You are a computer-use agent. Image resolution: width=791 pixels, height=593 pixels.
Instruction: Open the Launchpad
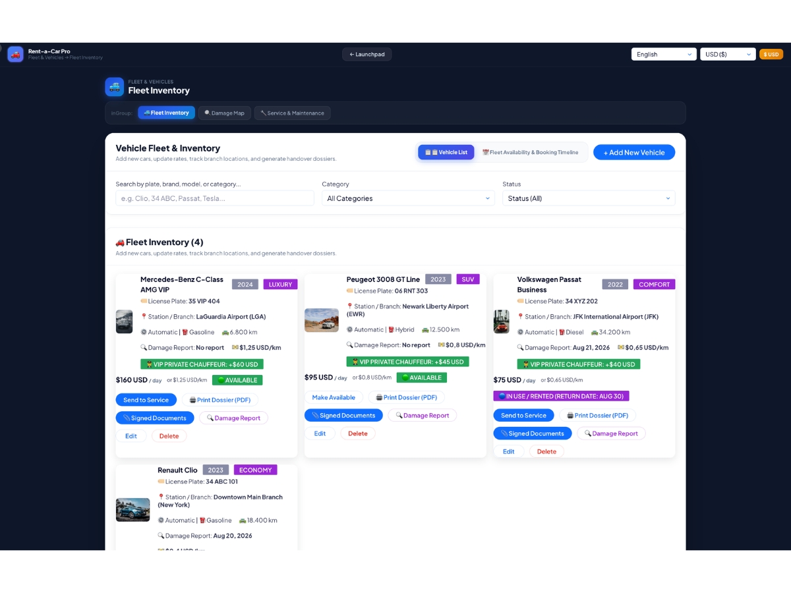(366, 54)
